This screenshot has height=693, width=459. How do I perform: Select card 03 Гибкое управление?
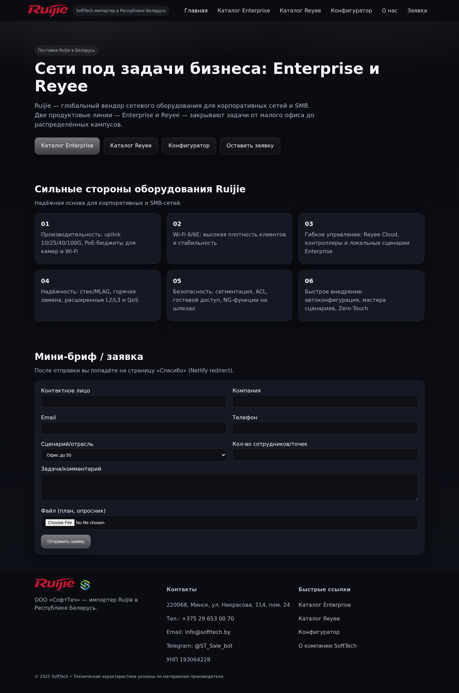click(361, 238)
